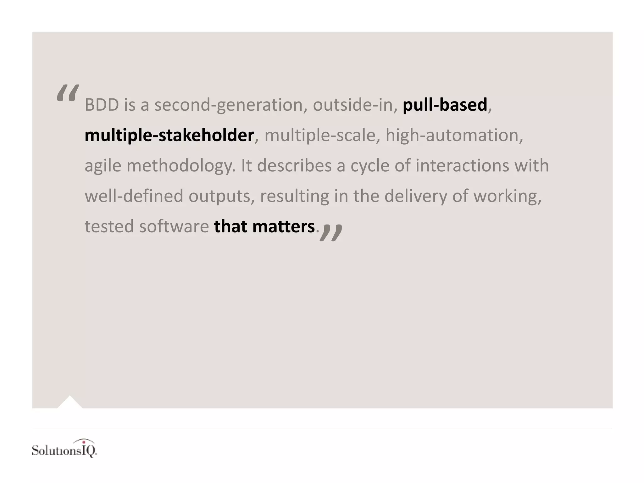This screenshot has width=644, height=483.
Task: Select the bold phrase "that matters"
Action: [x=264, y=226]
